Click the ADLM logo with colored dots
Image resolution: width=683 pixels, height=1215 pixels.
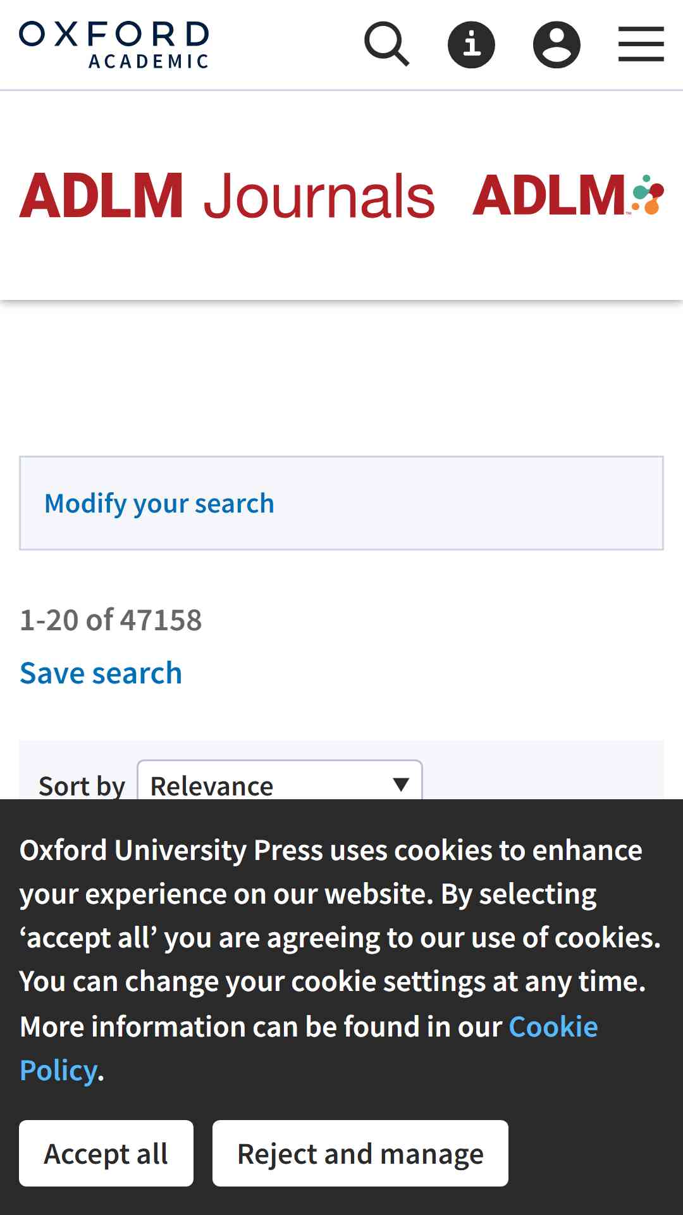pos(568,195)
